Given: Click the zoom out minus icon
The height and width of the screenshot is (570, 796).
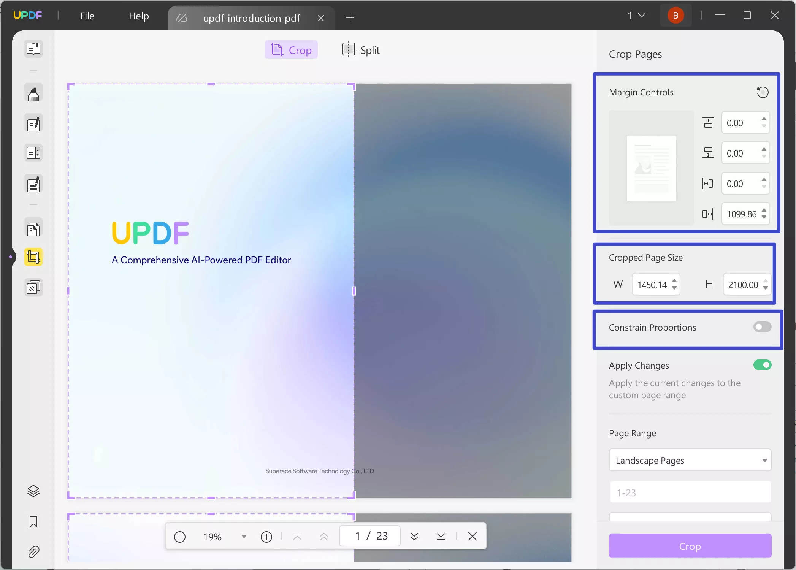Looking at the screenshot, I should (x=179, y=537).
